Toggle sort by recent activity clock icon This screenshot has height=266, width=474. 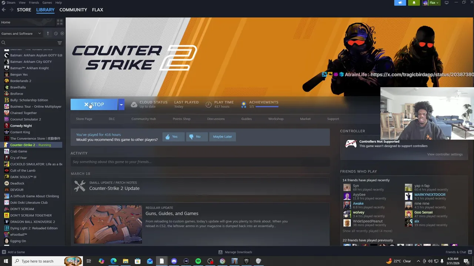point(56,33)
